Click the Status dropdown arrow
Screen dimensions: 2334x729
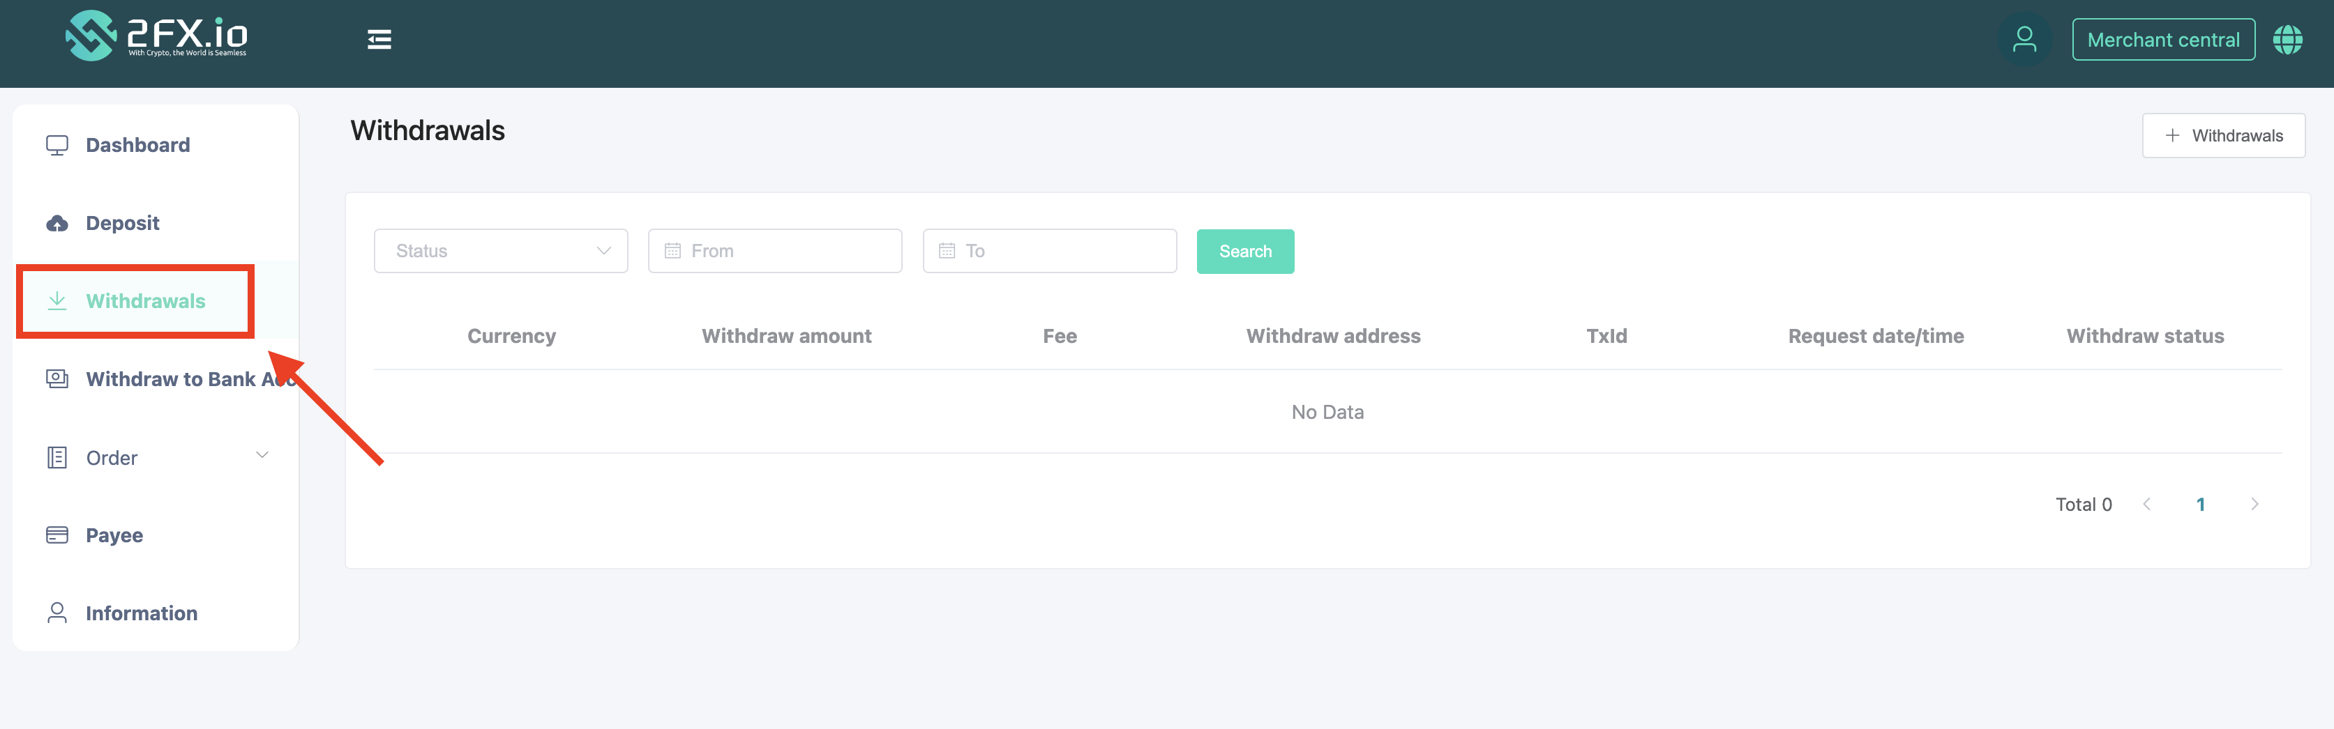pos(603,251)
